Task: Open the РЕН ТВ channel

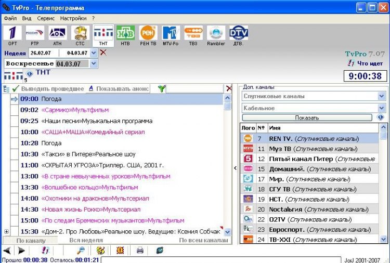Action: [148, 35]
